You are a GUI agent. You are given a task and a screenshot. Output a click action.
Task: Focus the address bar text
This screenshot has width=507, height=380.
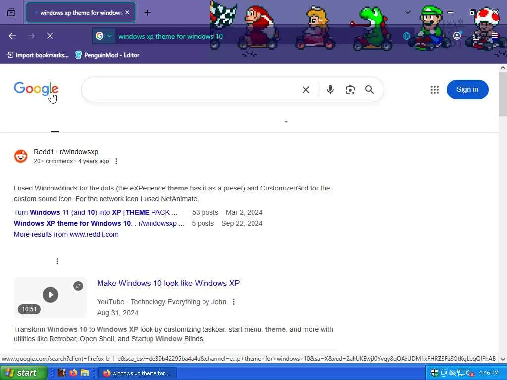[170, 36]
